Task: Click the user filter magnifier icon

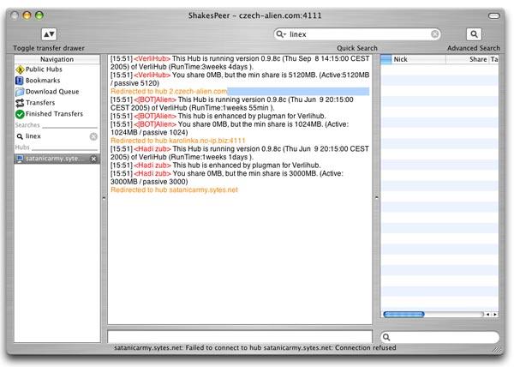Action: click(x=386, y=337)
